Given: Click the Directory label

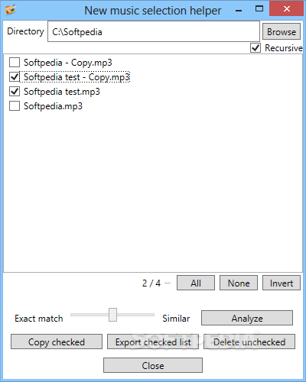Looking at the screenshot, I should (x=25, y=31).
